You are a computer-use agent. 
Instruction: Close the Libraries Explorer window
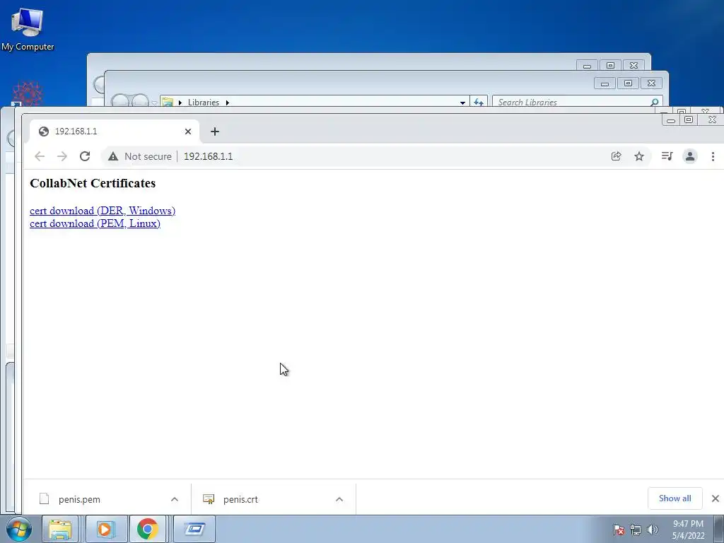(x=651, y=83)
